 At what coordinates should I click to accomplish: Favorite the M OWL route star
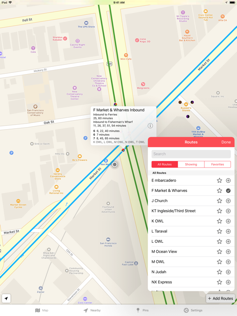click(x=219, y=262)
